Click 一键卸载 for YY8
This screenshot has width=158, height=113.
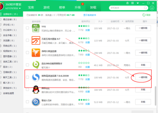(x=143, y=28)
